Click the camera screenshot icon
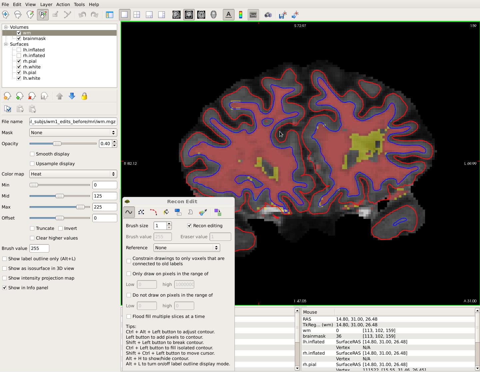This screenshot has height=372, width=480. click(x=268, y=15)
